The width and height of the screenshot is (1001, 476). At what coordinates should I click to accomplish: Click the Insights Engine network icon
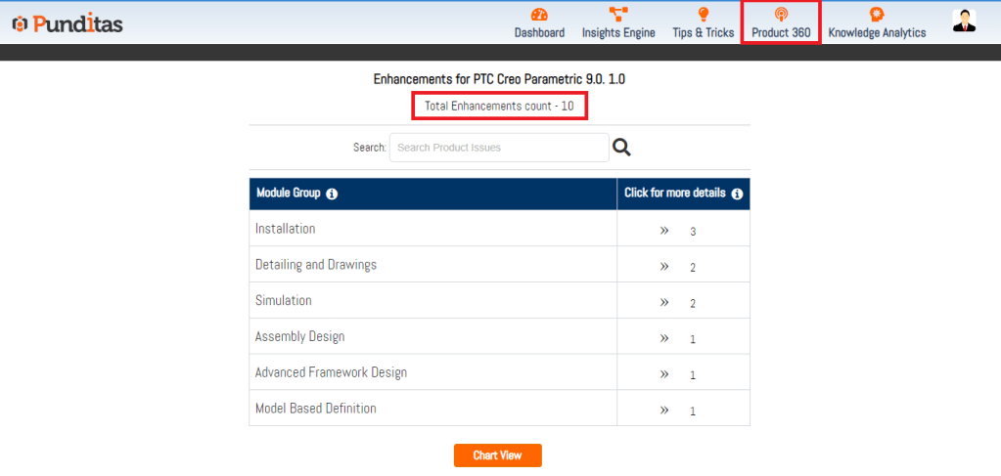coord(618,14)
